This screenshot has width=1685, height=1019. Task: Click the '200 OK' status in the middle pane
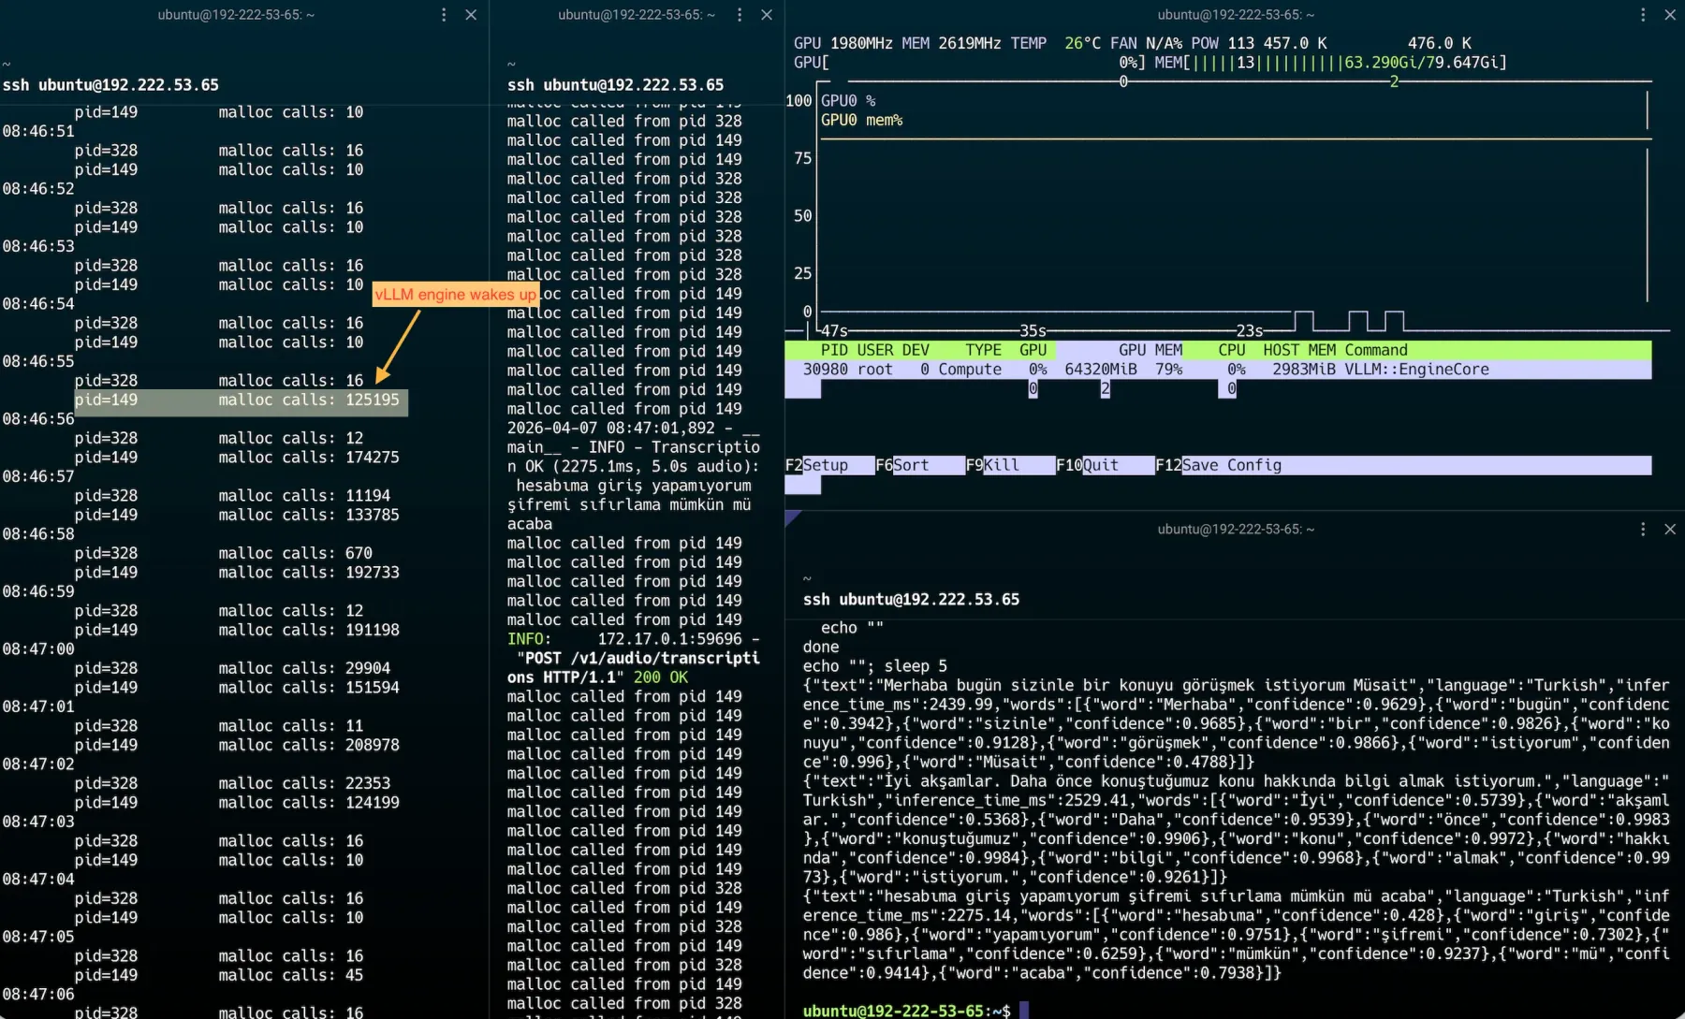[661, 677]
